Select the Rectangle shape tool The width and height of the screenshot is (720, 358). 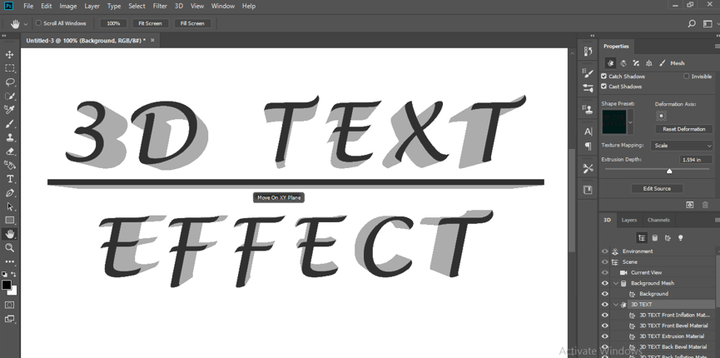point(9,220)
